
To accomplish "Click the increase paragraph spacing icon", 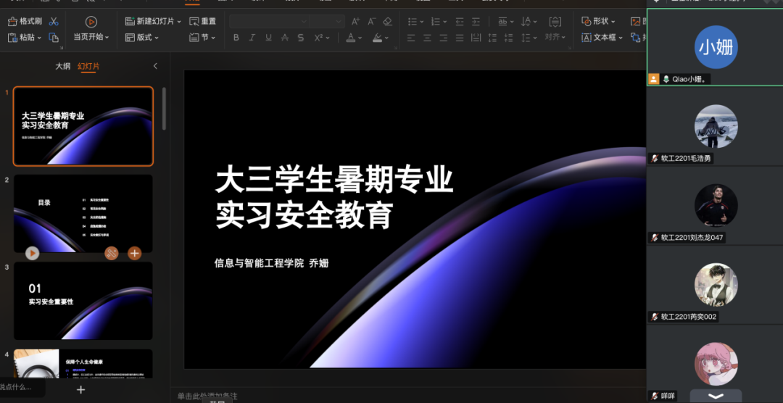I will [x=492, y=38].
